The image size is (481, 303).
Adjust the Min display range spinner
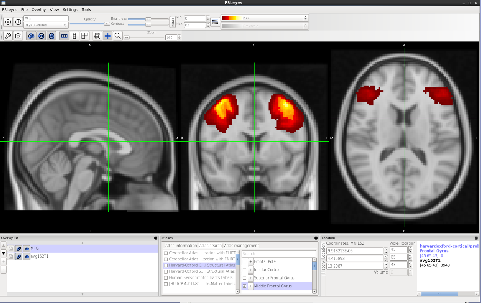click(208, 18)
